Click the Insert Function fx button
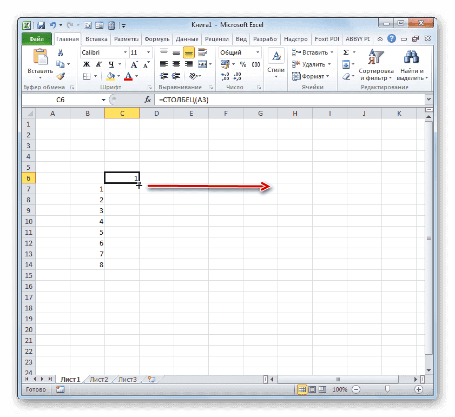455x417 pixels. coord(148,100)
